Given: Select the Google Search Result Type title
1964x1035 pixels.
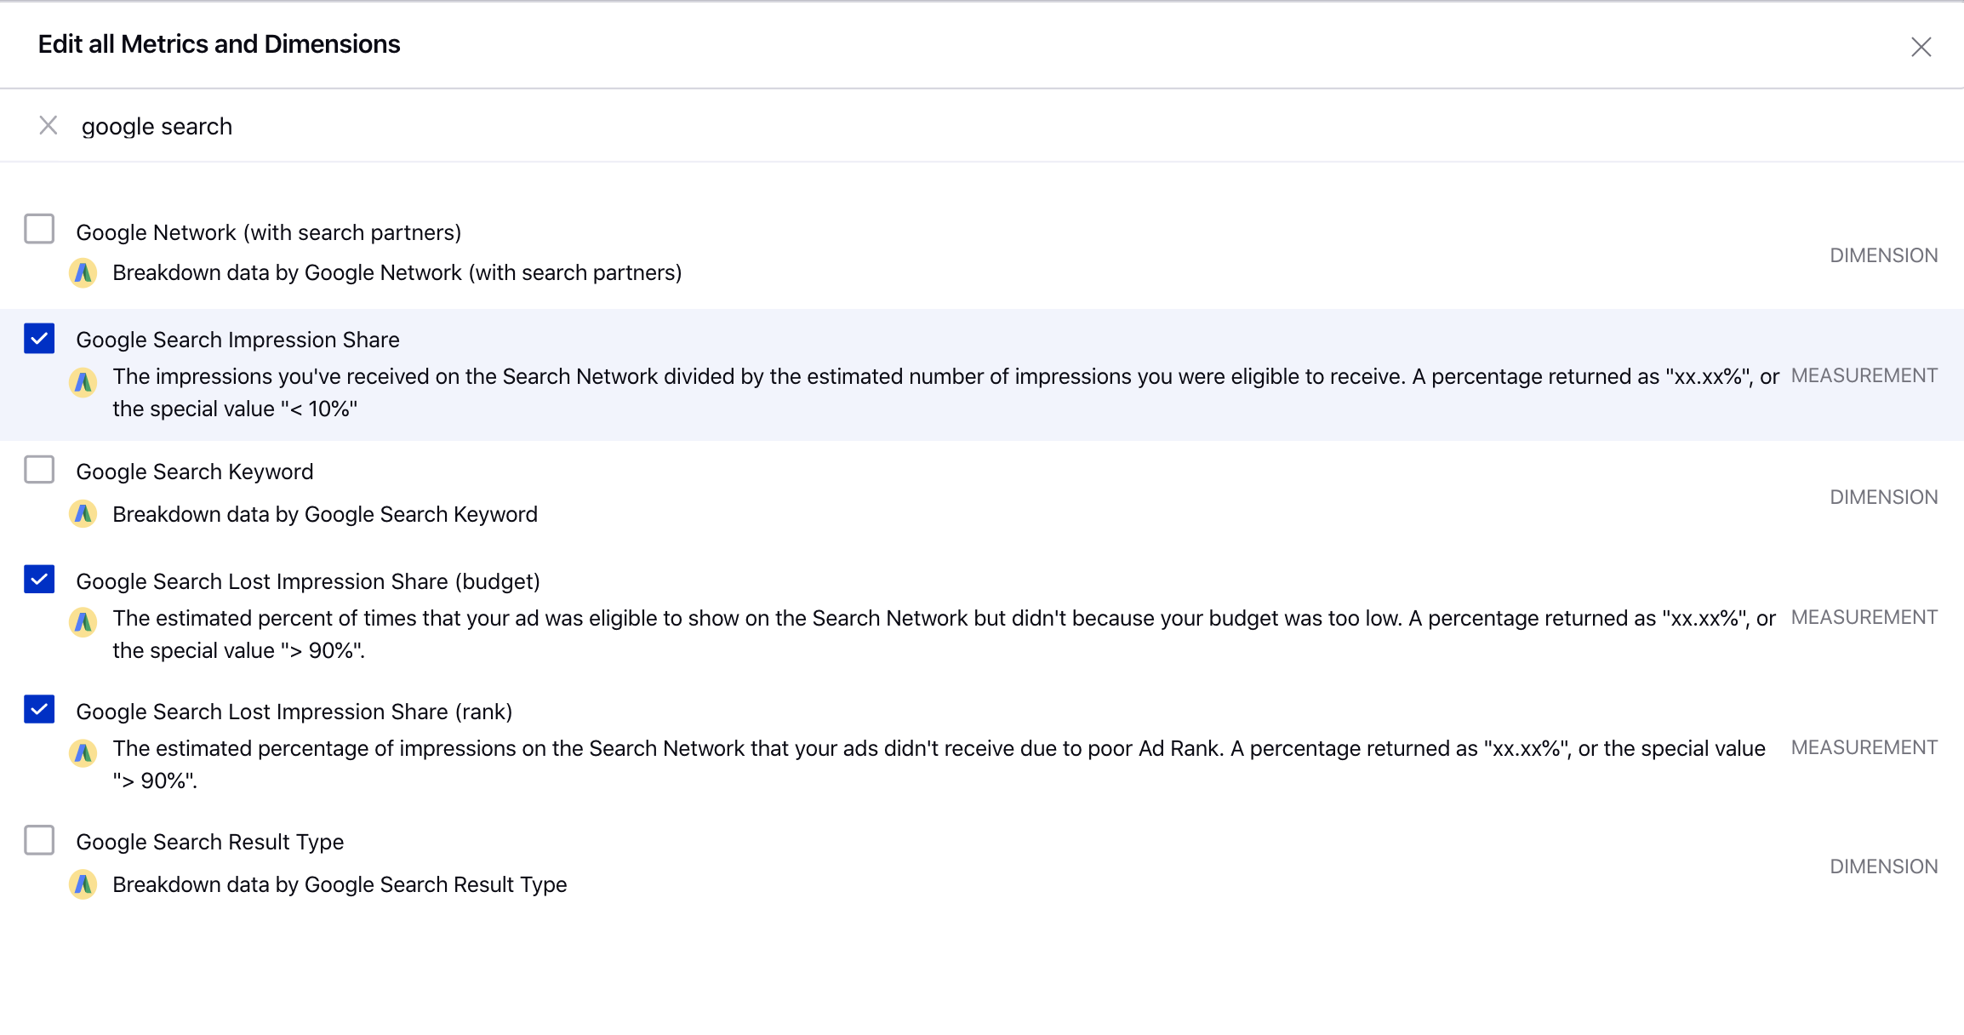Looking at the screenshot, I should pos(210,842).
